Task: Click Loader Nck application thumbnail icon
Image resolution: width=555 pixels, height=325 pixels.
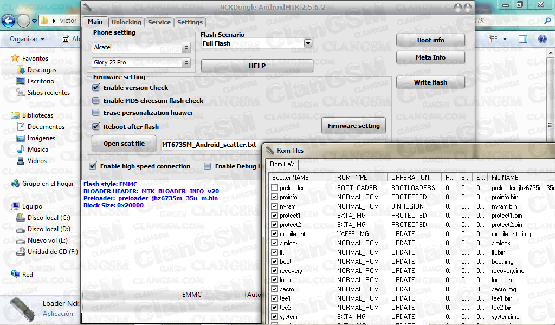Action: pos(22,309)
